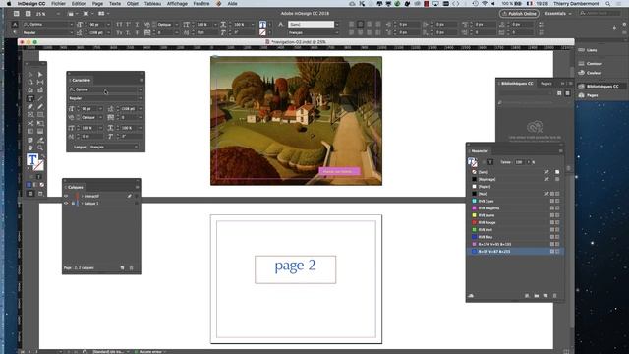
Task: Toggle lock on Calque 1 layer
Action: coord(73,204)
